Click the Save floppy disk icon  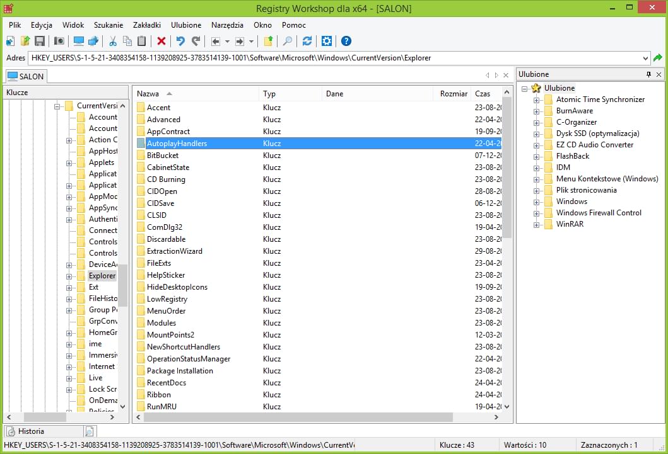pos(40,42)
